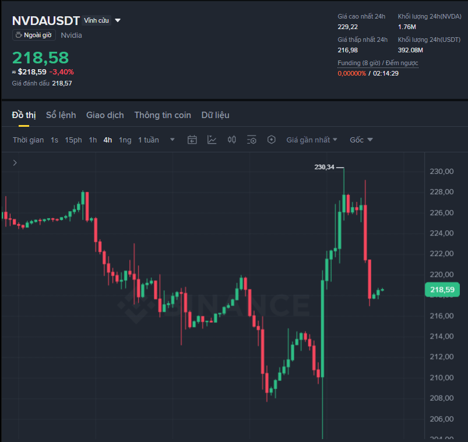This screenshot has width=468, height=442.
Task: Select the 1 tuần weekly timeframe
Action: pos(149,140)
